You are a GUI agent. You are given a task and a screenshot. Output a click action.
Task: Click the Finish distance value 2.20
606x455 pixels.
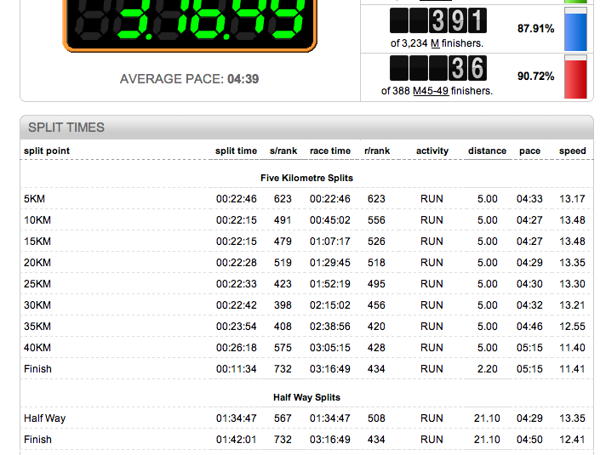pos(487,369)
